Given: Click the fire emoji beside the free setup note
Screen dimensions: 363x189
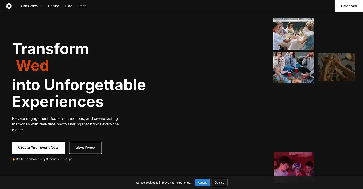Looking at the screenshot, I should click(14, 159).
